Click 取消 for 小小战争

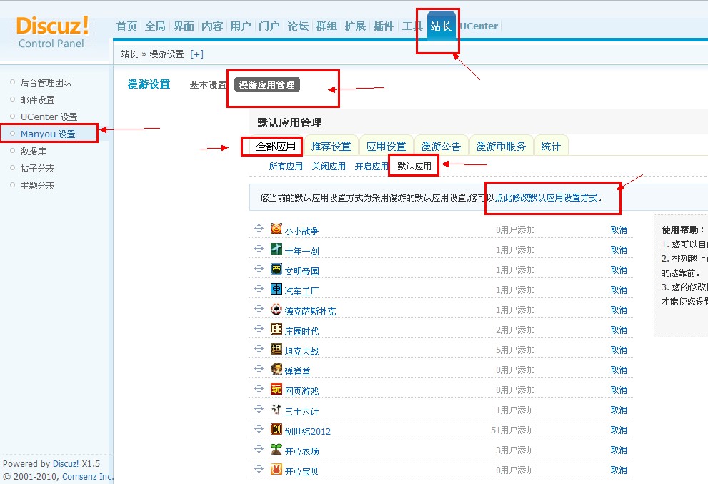(x=619, y=229)
